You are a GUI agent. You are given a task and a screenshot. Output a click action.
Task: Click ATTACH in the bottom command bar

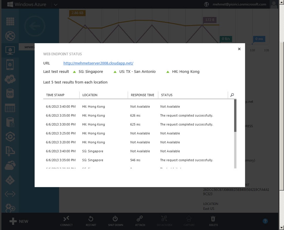click(140, 221)
